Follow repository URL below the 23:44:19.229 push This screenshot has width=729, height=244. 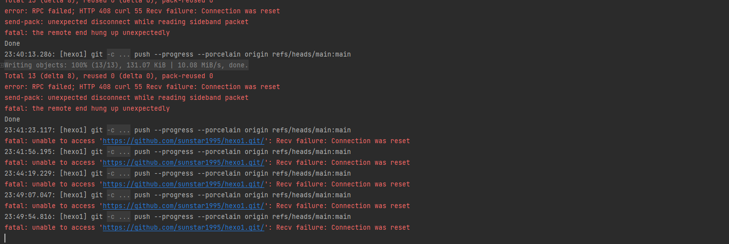[x=183, y=184]
